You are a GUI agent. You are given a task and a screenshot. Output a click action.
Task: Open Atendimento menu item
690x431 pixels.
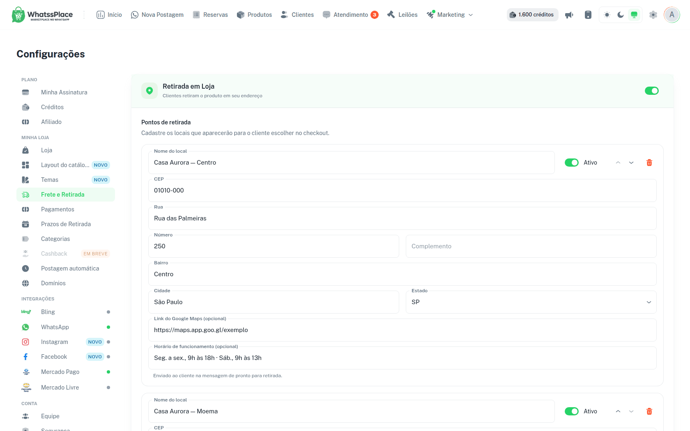[x=350, y=15]
